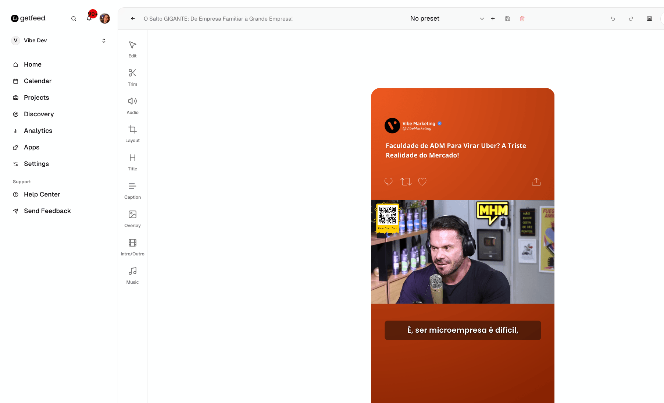The height and width of the screenshot is (403, 664).
Task: Go to Discovery in the sidebar
Action: 39,114
